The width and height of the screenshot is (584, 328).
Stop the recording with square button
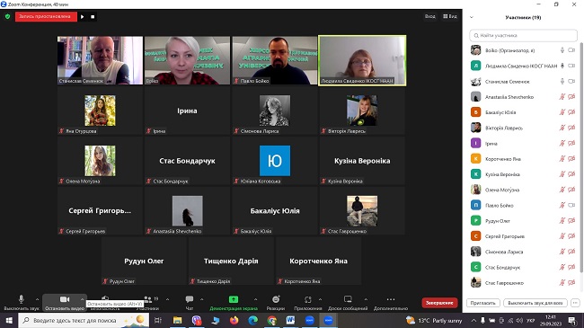93,16
